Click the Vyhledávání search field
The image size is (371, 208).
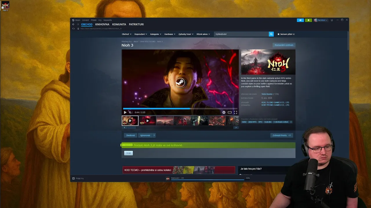(241, 34)
